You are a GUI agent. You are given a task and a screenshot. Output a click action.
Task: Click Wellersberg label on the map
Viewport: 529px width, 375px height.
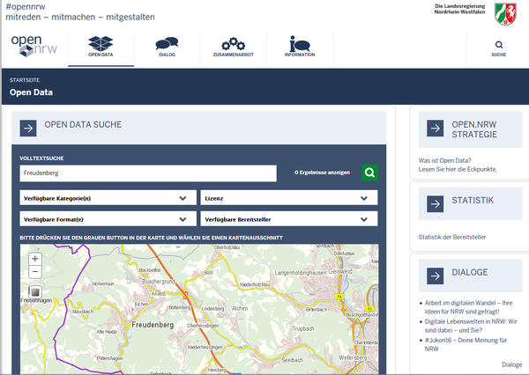tap(353, 357)
